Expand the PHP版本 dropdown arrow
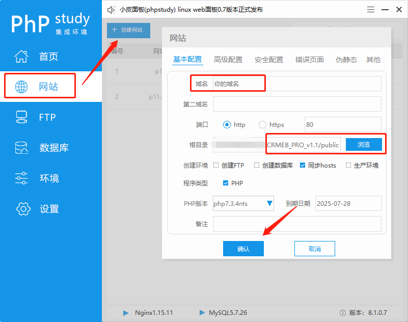Viewport: 408px width, 322px height. tap(269, 203)
